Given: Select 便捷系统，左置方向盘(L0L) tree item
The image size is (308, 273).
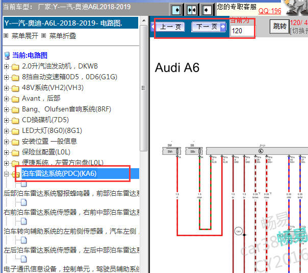Looking at the screenshot, I should click(62, 163).
